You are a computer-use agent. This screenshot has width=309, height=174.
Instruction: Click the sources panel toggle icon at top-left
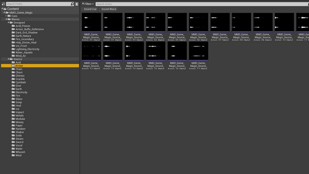(2, 4)
